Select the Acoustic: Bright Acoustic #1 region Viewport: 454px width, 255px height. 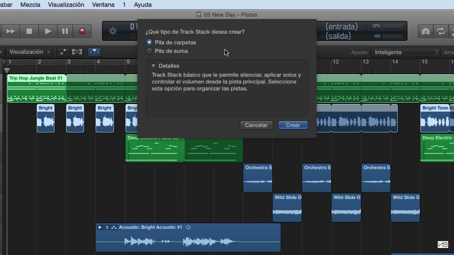click(188, 238)
